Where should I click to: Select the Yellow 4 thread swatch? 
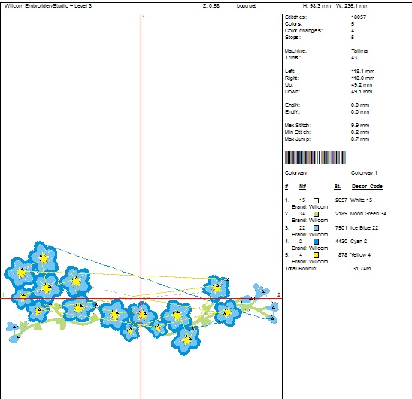[x=316, y=255]
